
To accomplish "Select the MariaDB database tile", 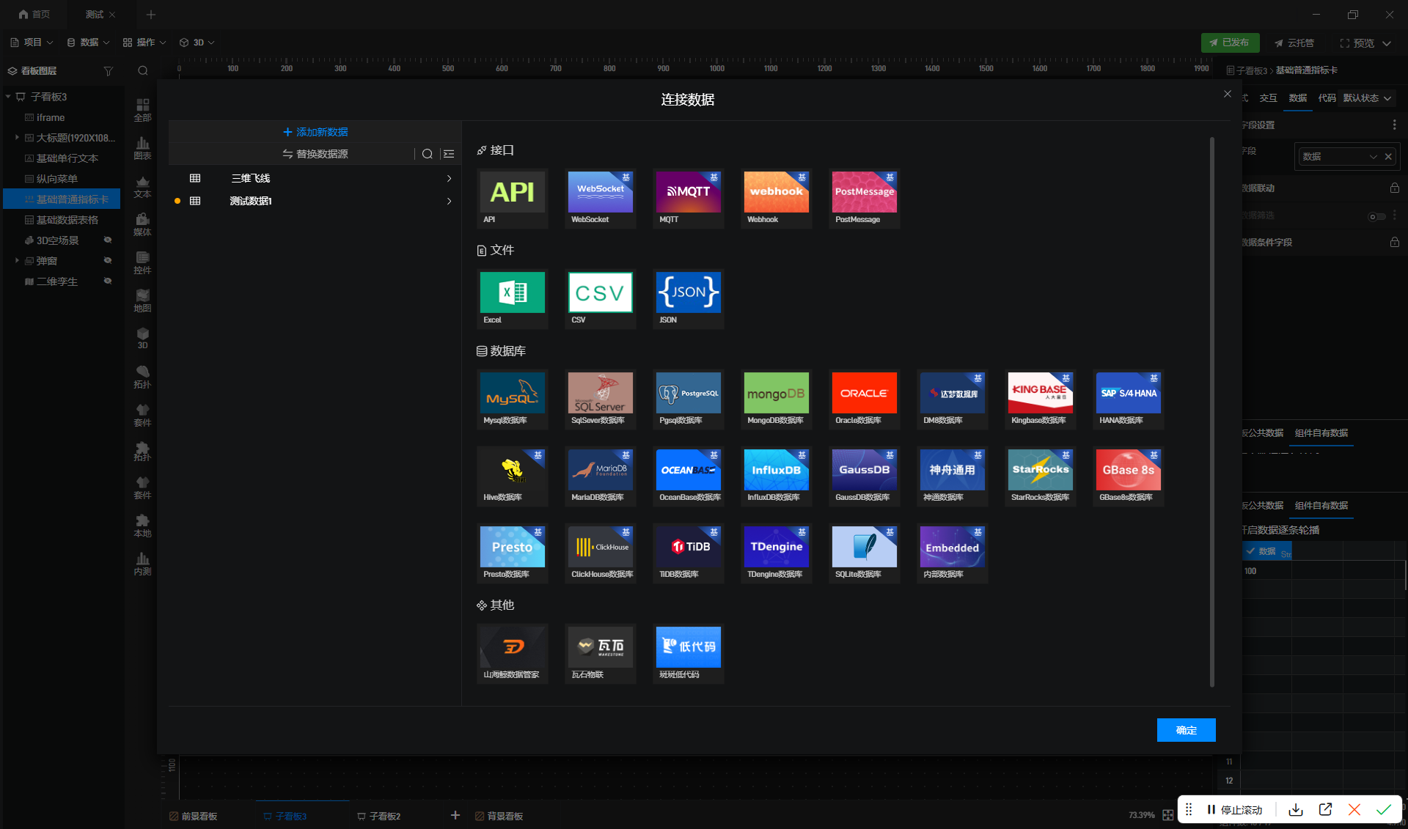I will tap(600, 476).
